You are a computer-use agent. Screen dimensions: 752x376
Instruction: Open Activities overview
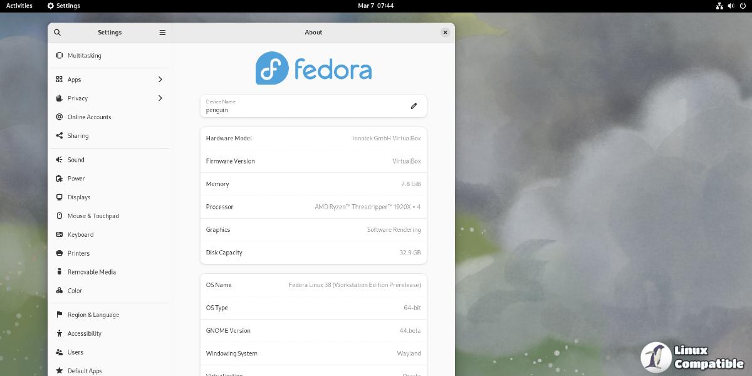coord(19,6)
